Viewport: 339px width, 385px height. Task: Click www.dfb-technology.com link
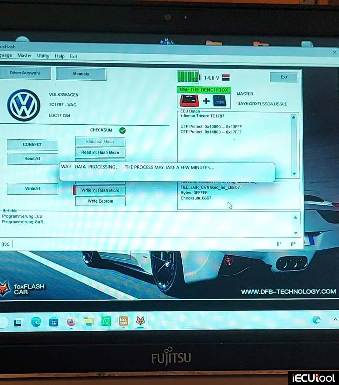click(288, 291)
